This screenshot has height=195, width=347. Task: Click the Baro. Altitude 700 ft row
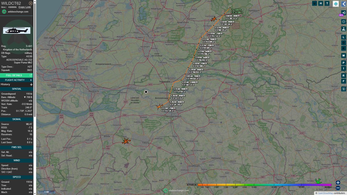[16, 97]
